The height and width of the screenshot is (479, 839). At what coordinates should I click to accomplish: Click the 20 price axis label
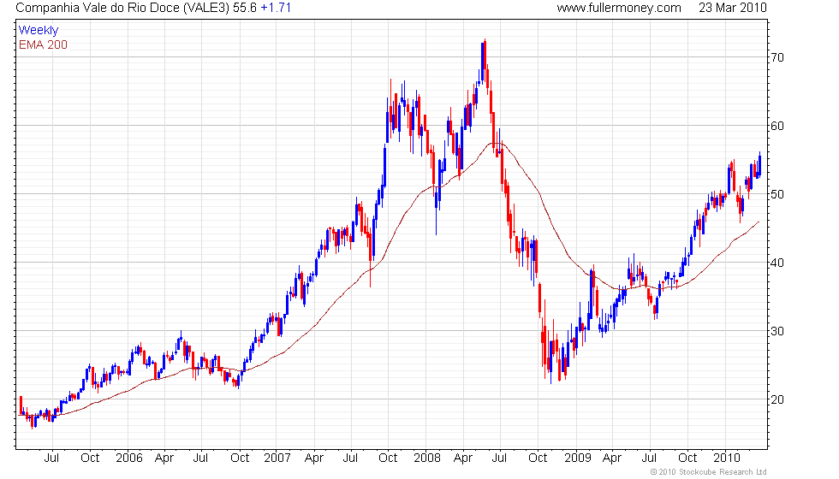pyautogui.click(x=777, y=400)
